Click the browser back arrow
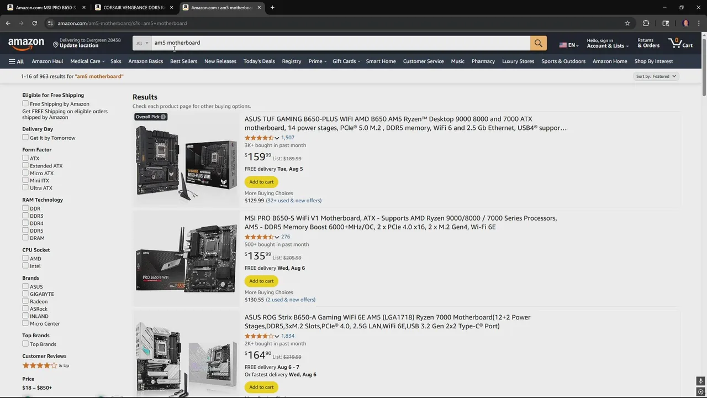The width and height of the screenshot is (707, 398). pyautogui.click(x=8, y=23)
